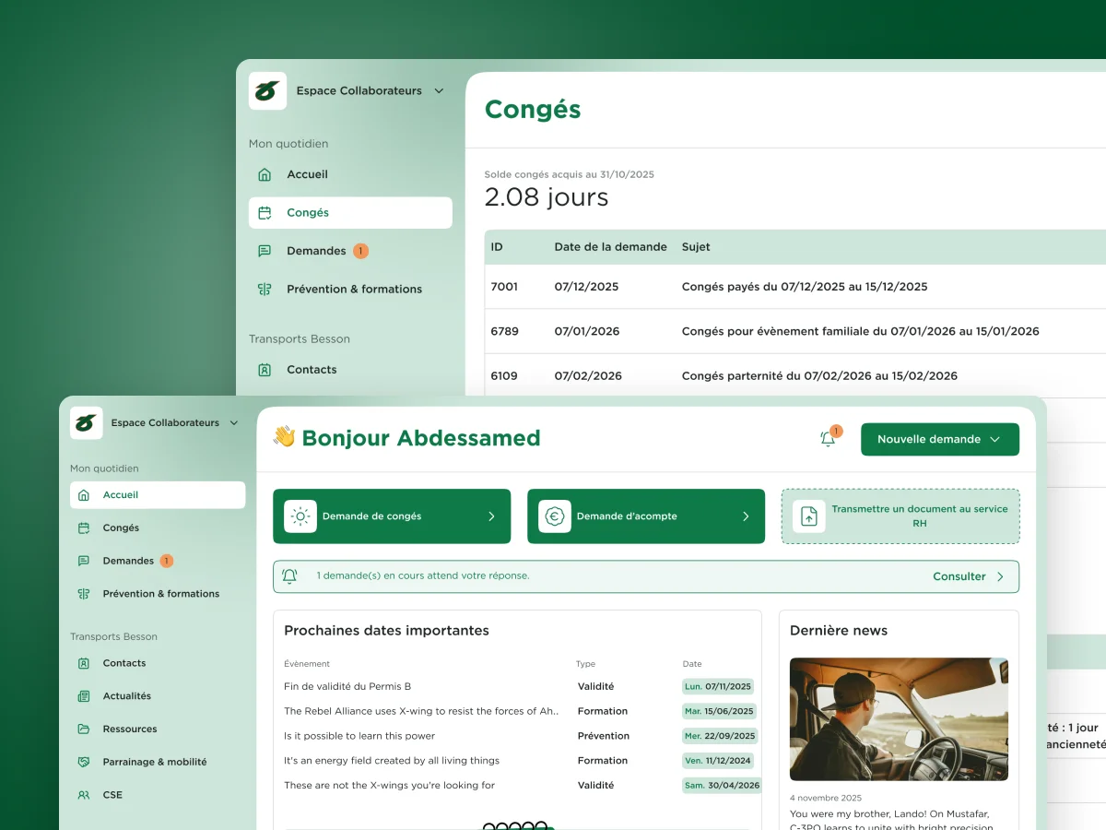Click the euro icon on Demande d'acompte

[555, 516]
